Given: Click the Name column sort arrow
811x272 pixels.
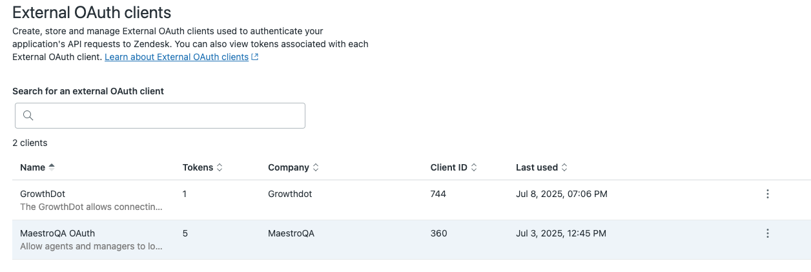Looking at the screenshot, I should click(x=52, y=167).
